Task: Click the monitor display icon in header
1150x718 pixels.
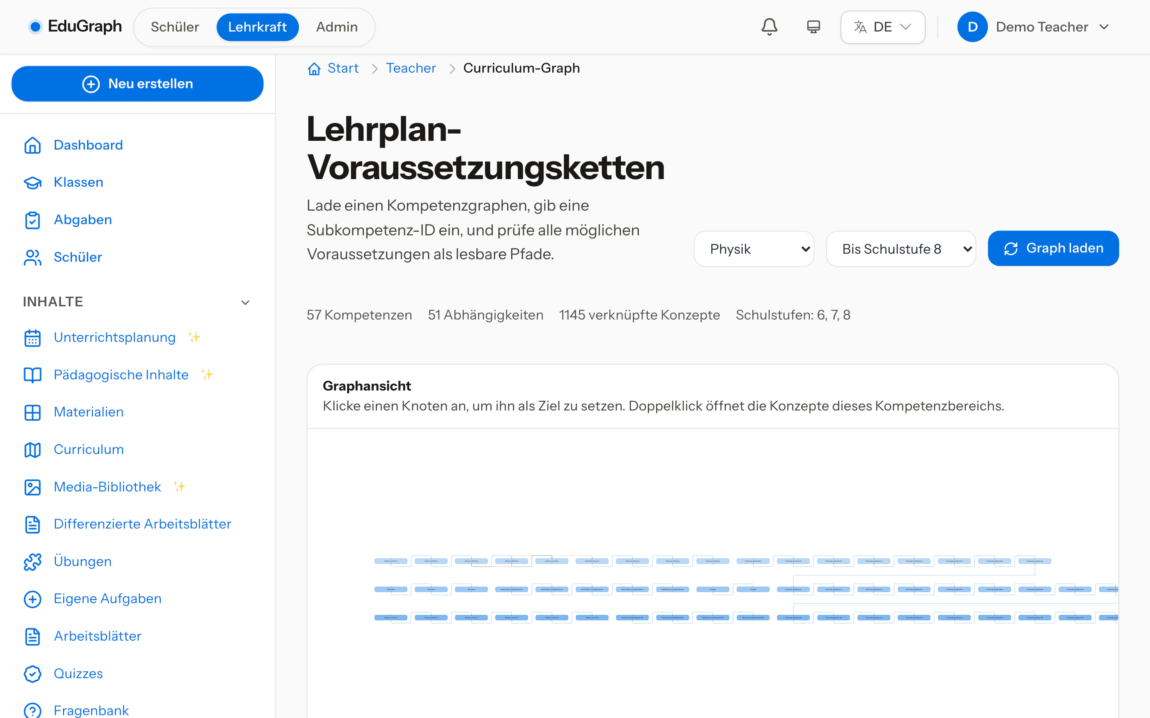Action: [x=813, y=27]
